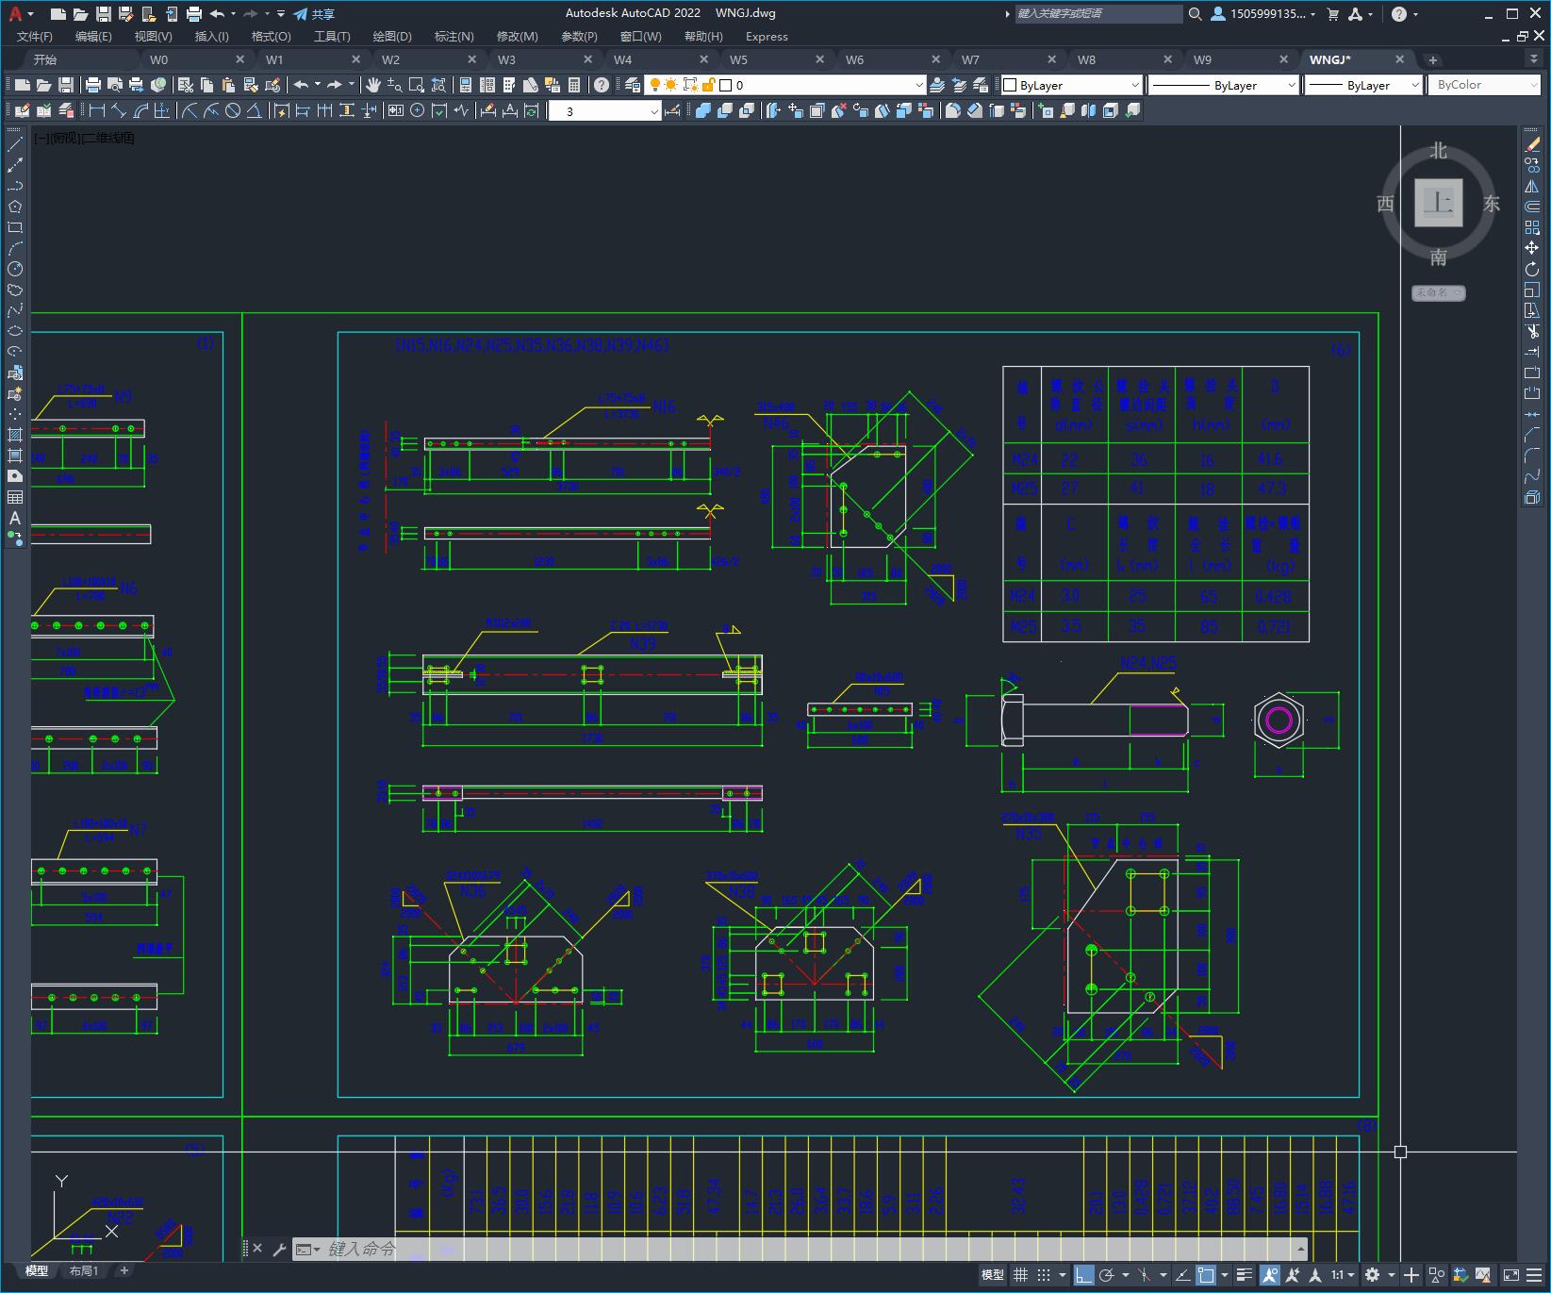Switch to the 布局1 layout tab
Screen dimensions: 1551x1293
pyautogui.click(x=84, y=1270)
